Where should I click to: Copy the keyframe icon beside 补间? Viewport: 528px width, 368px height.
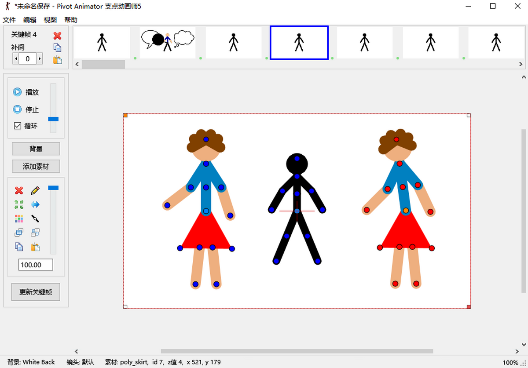pos(57,47)
